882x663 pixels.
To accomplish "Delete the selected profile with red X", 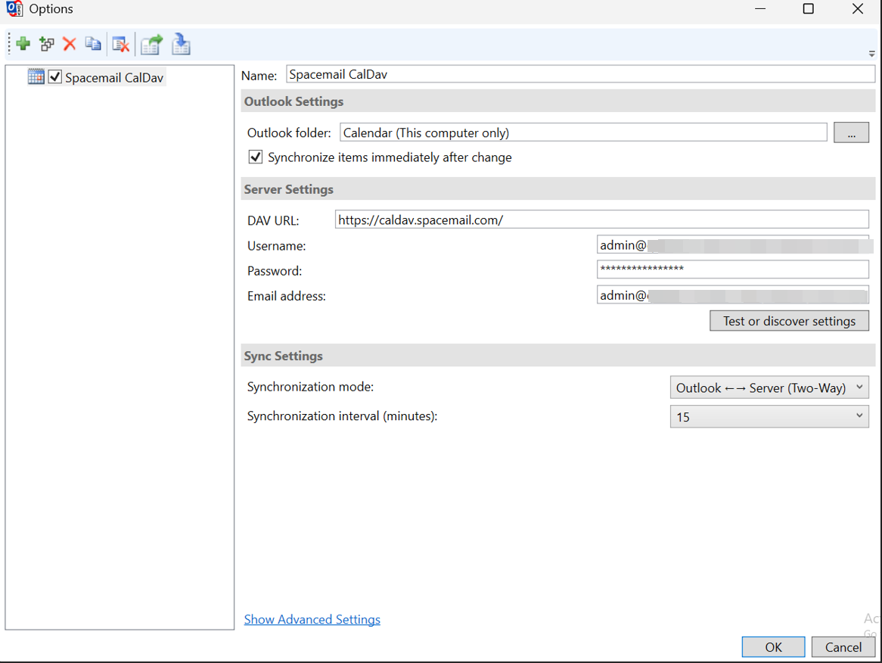I will coord(70,43).
